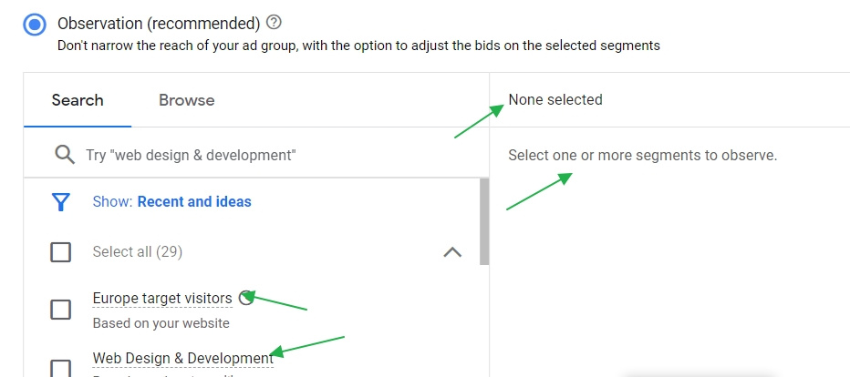Switch to the Browse tab
This screenshot has height=377, width=850.
pos(186,100)
